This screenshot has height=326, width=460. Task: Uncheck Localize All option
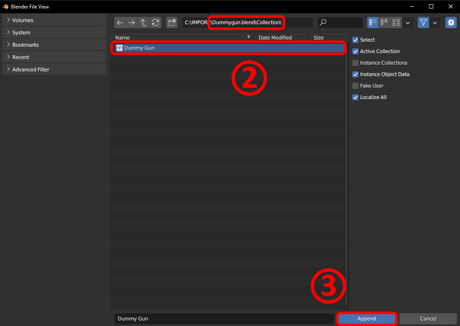355,97
